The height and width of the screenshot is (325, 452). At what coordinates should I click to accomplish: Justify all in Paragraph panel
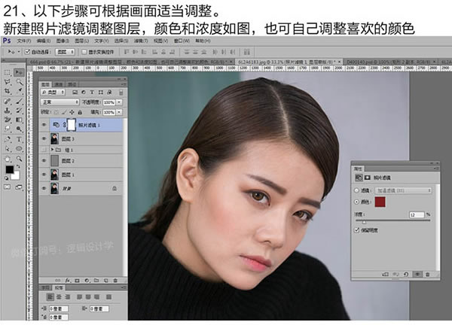(x=108, y=297)
